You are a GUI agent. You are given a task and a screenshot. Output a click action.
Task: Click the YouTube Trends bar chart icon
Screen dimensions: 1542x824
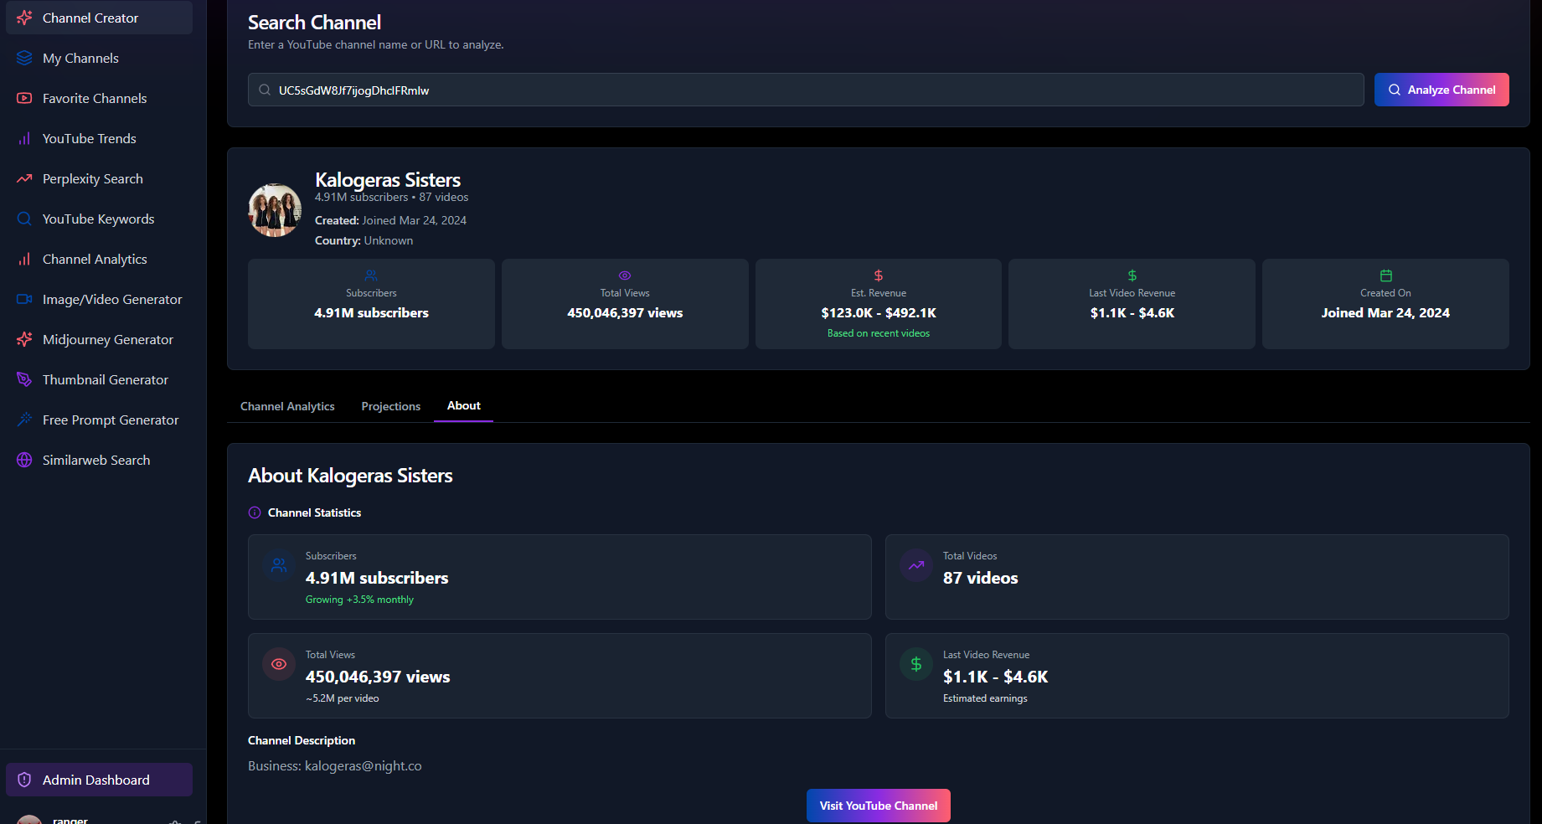click(24, 138)
